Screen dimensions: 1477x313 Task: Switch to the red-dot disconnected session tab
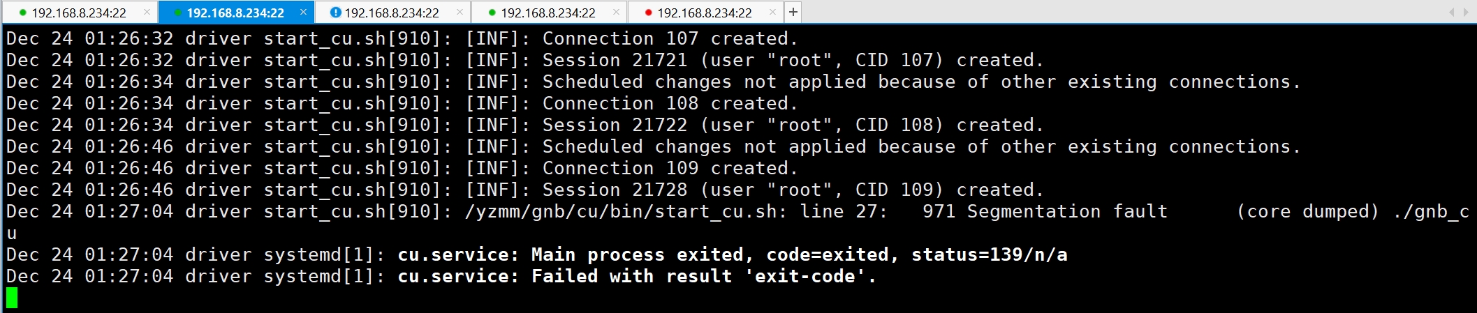pyautogui.click(x=705, y=13)
